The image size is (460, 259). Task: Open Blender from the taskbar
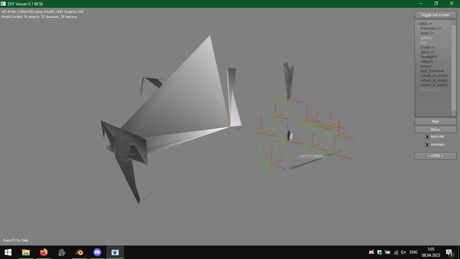click(x=79, y=252)
